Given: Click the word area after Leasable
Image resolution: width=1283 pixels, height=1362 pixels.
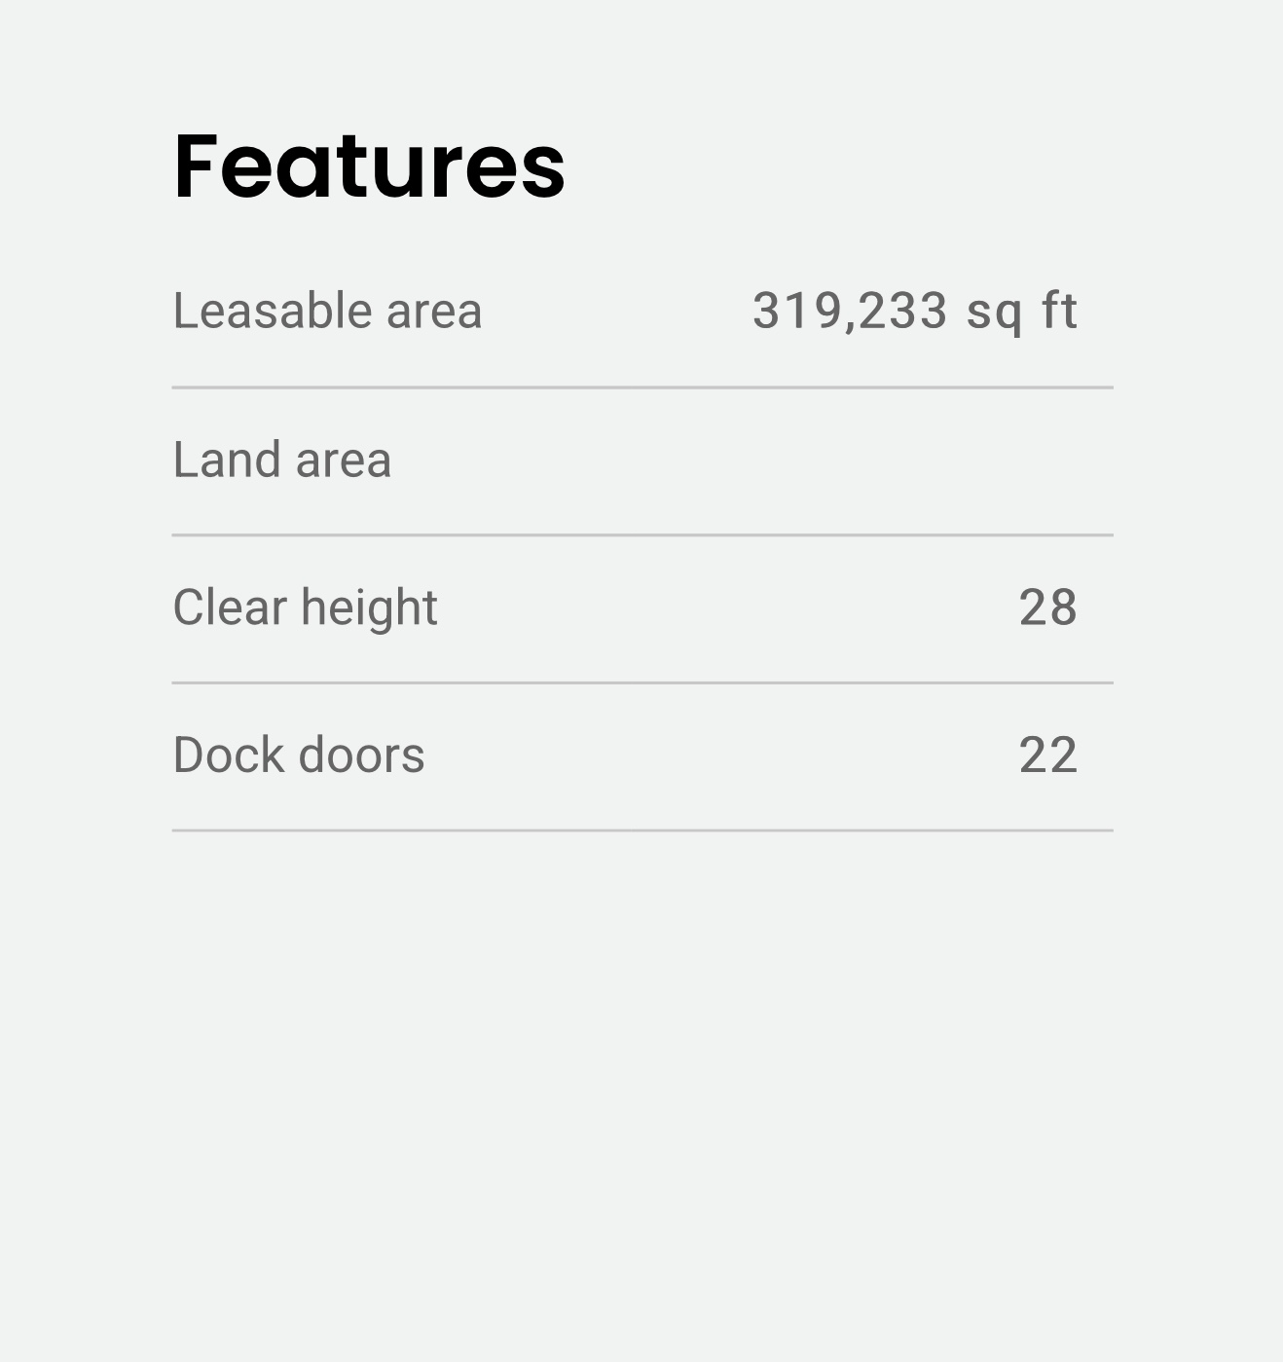Looking at the screenshot, I should click(434, 312).
